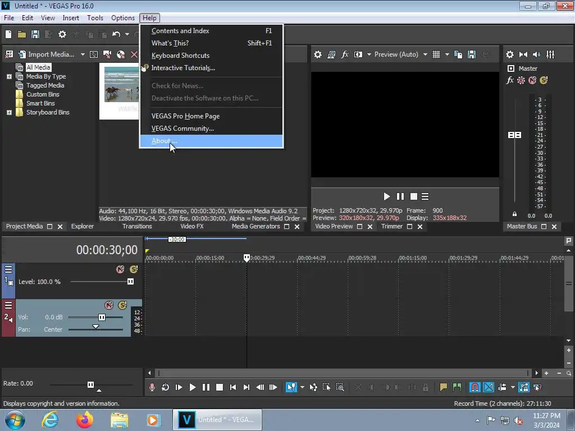This screenshot has width=575, height=431.
Task: Toggle Enable Snapping magnet icon
Action: tap(474, 387)
